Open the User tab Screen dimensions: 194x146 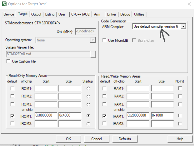62,14
